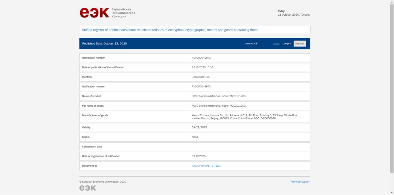Click the 'Validity' row label
The image size is (394, 195).
(86, 128)
